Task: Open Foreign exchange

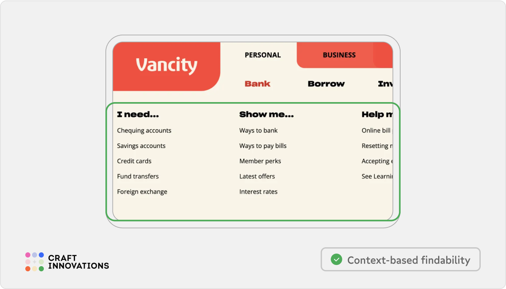Action: pyautogui.click(x=142, y=191)
